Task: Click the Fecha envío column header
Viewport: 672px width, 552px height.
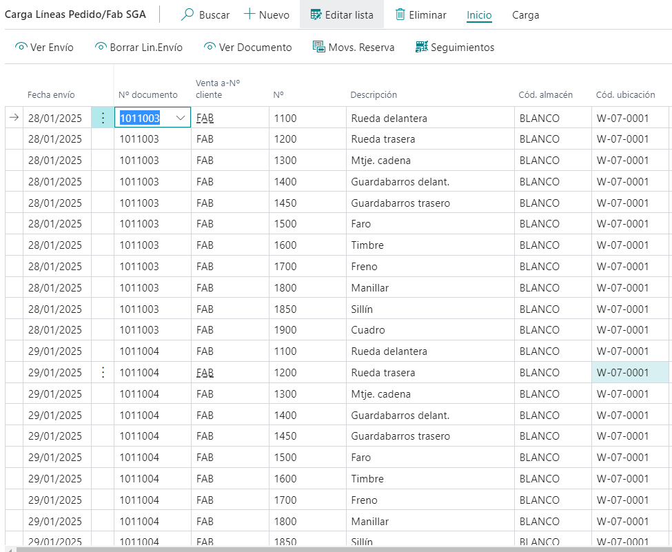Action: point(51,95)
